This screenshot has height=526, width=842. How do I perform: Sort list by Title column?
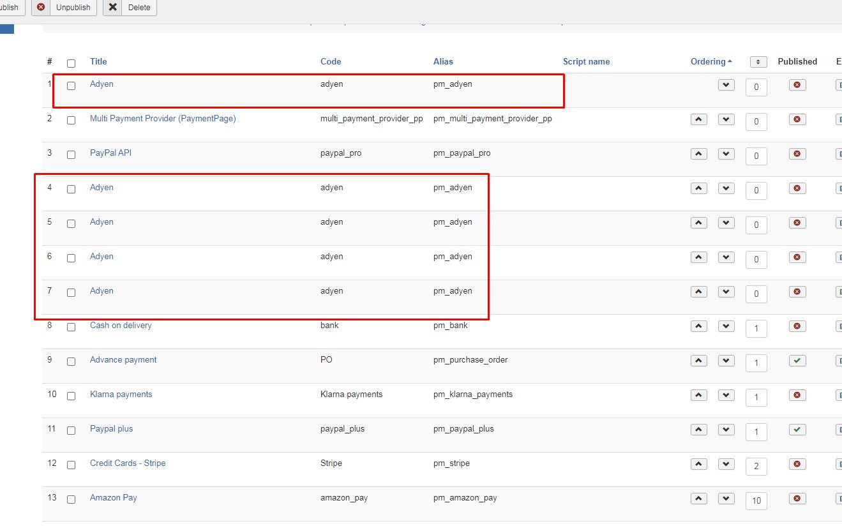tap(98, 62)
